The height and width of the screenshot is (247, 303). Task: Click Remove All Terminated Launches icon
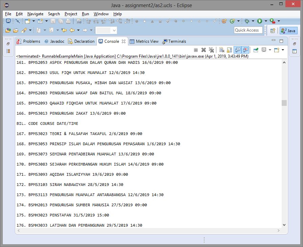click(x=211, y=50)
